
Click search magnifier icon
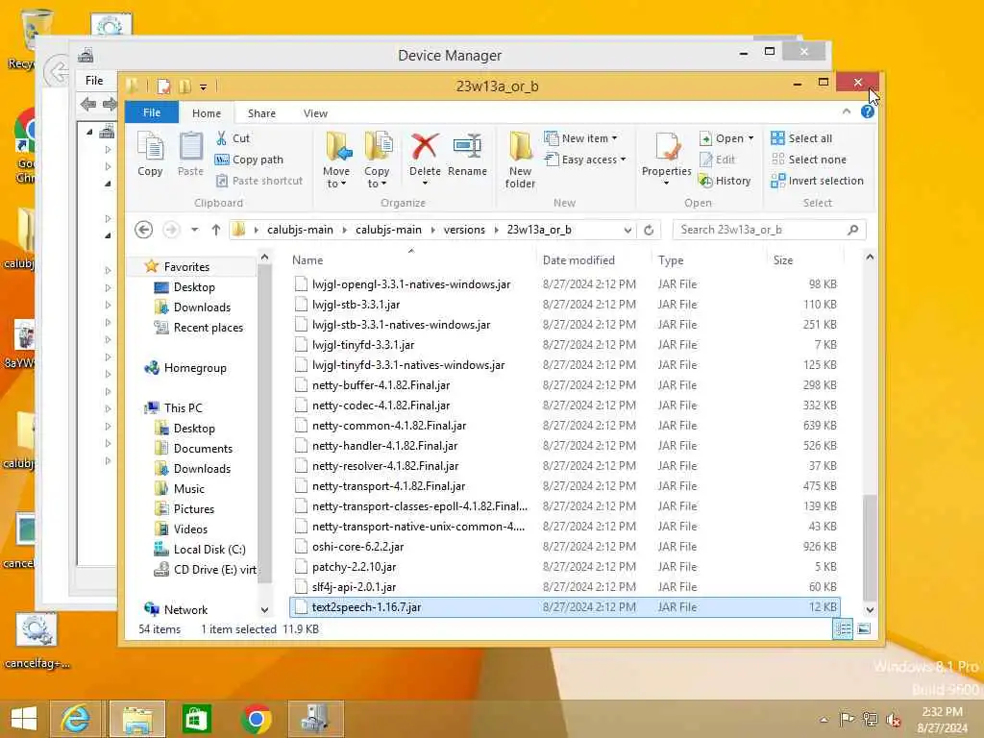852,230
